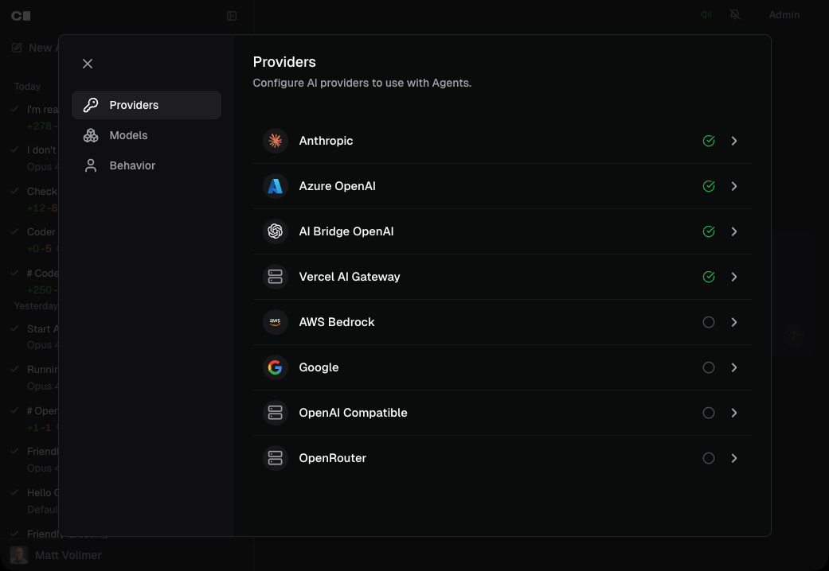Click the Coder logo top-left

coord(22,16)
